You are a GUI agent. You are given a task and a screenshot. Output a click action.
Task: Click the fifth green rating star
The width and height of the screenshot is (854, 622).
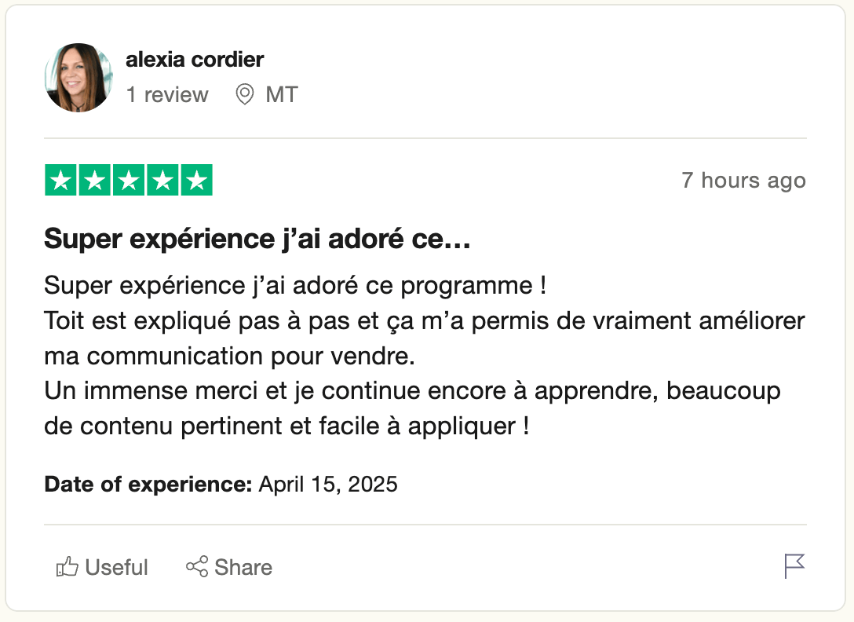coord(196,181)
